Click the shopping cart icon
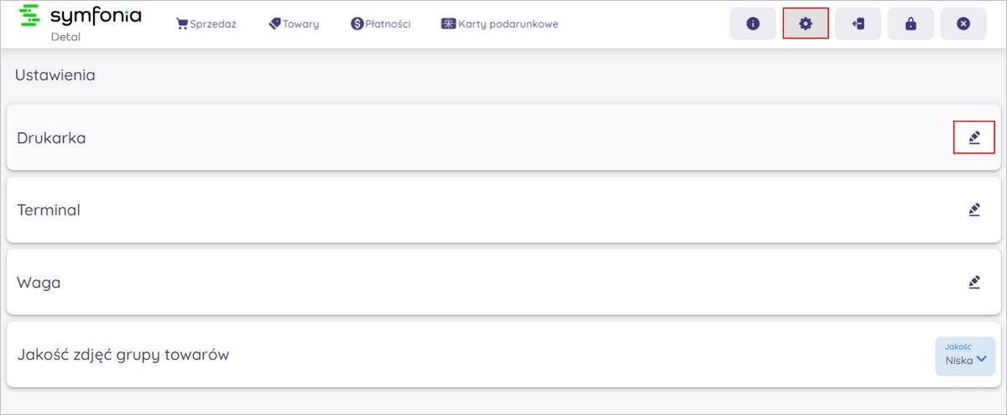 (181, 24)
